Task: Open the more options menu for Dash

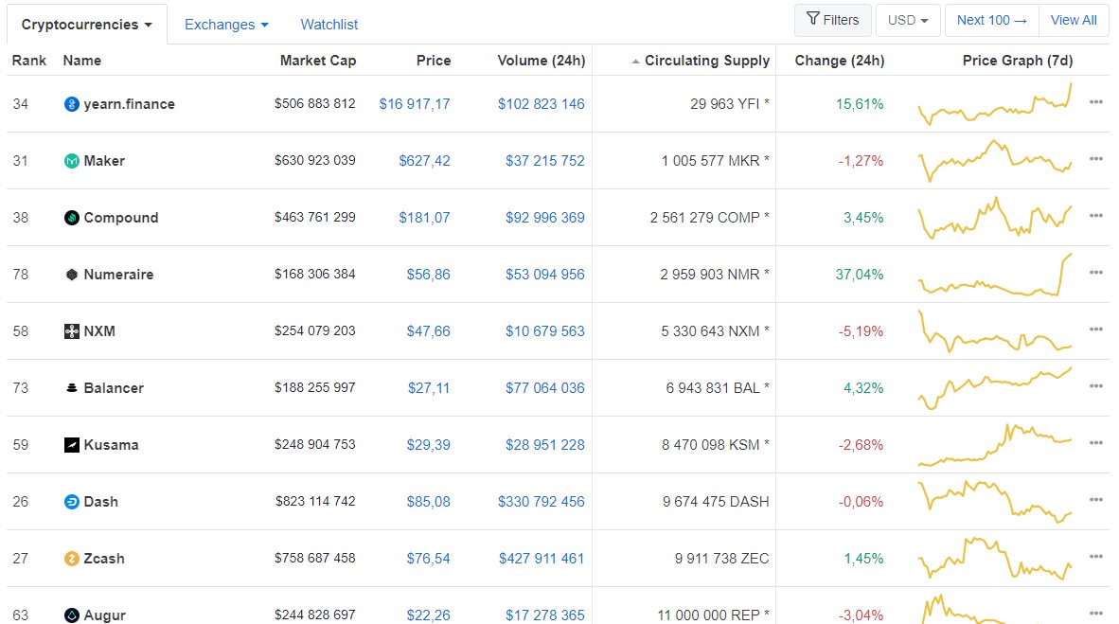Action: pyautogui.click(x=1096, y=500)
